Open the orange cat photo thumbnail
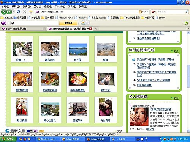This screenshot has width=190, height=142. coord(22,79)
